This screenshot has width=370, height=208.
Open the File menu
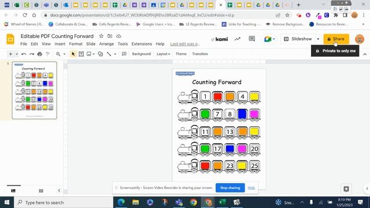tap(24, 44)
